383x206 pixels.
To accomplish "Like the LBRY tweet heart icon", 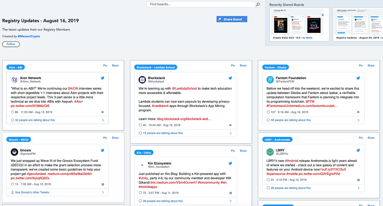I will 268,180.
